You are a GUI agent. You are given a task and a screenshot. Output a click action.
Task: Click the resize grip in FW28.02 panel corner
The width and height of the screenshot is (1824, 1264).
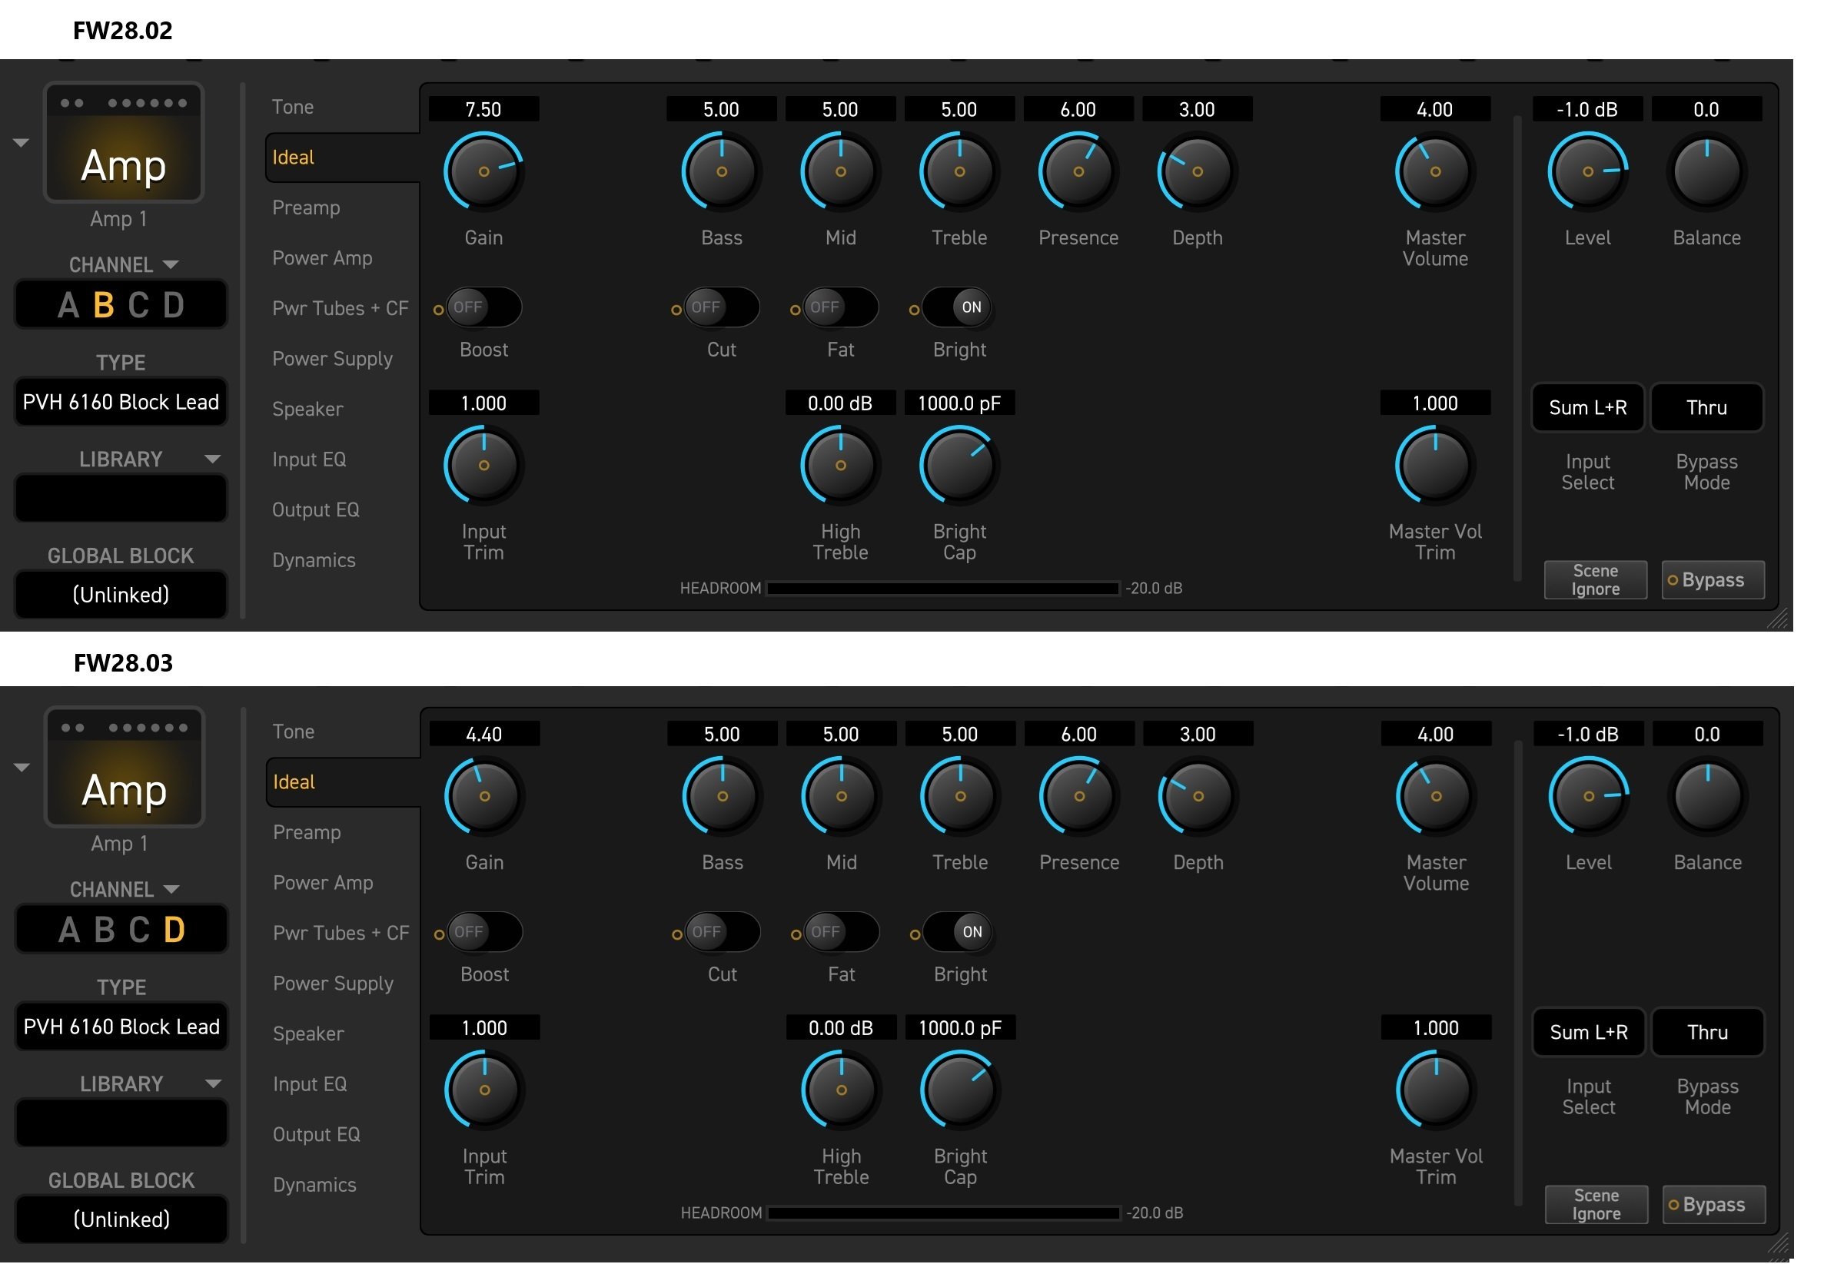pos(1777,619)
